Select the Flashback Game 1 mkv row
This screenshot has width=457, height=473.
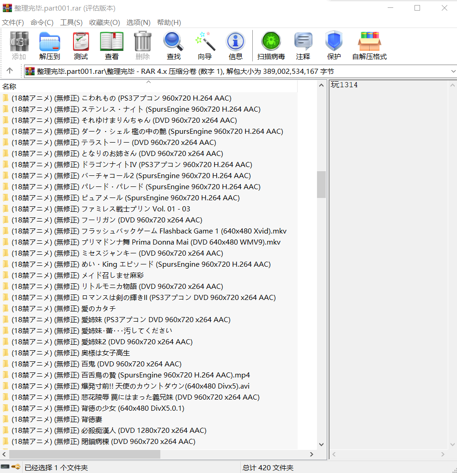click(x=149, y=231)
